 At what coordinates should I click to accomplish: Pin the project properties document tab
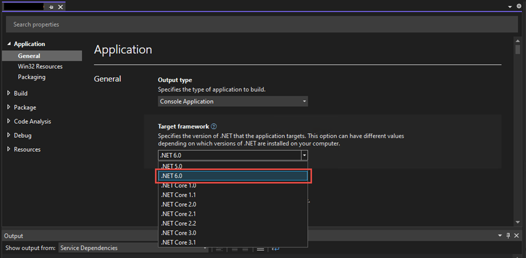pyautogui.click(x=51, y=7)
